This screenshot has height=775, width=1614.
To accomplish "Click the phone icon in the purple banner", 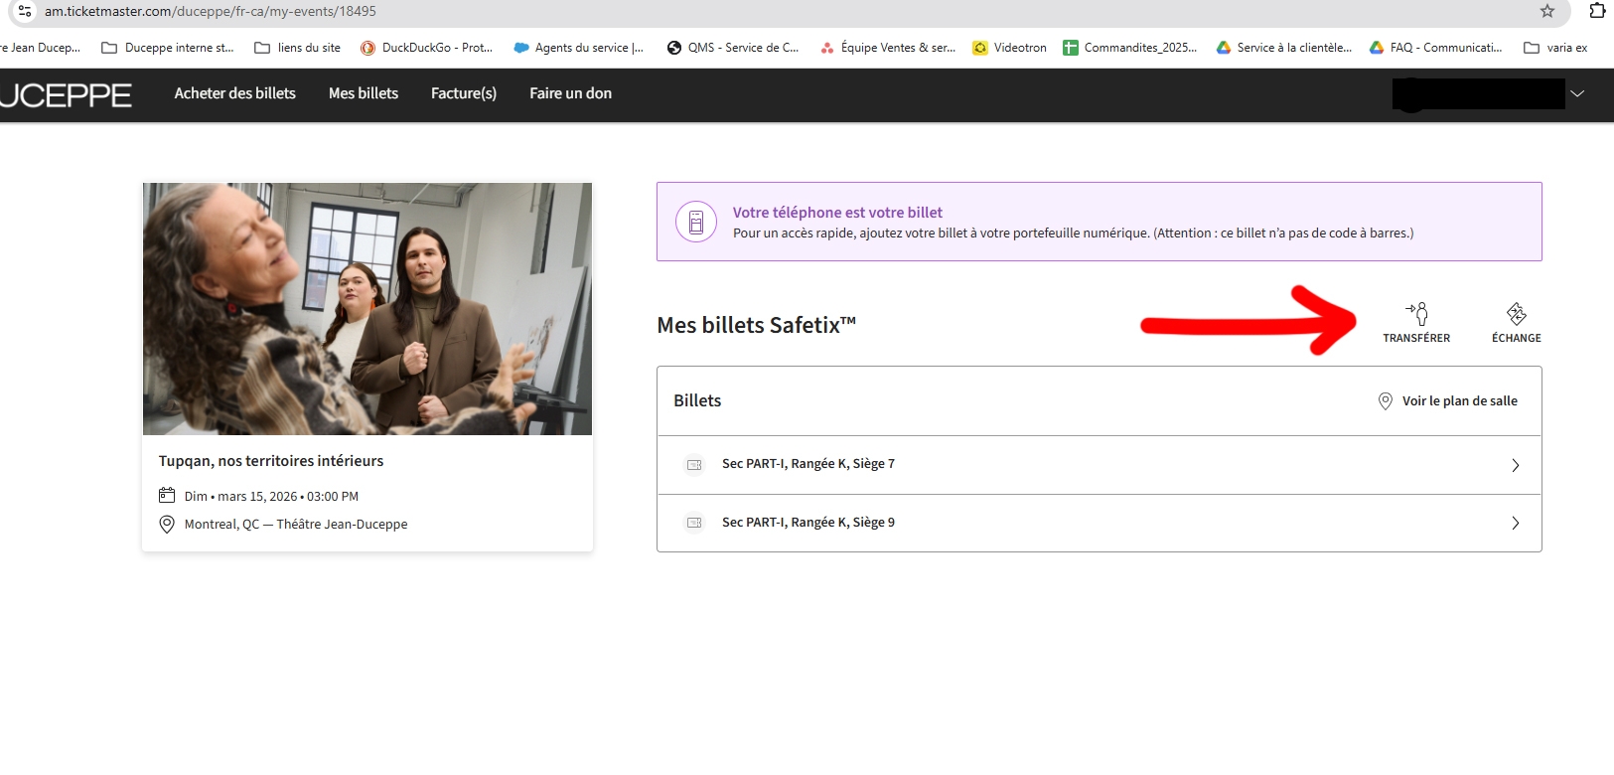I will point(696,222).
